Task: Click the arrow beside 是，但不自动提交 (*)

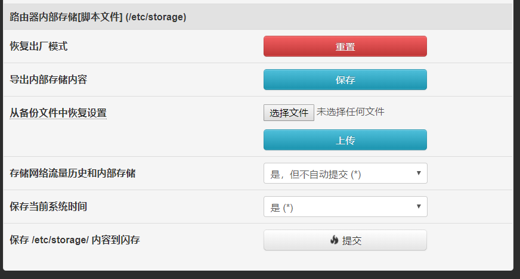Action: coord(419,173)
